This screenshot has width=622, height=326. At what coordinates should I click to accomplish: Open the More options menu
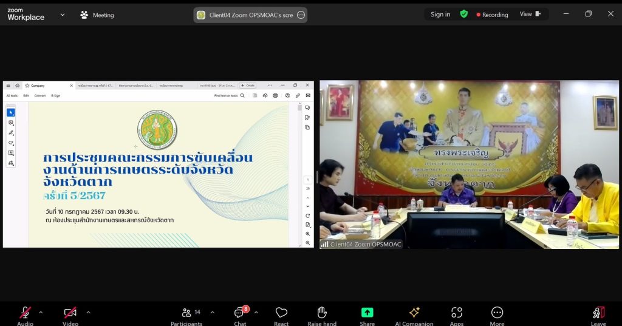tap(497, 316)
